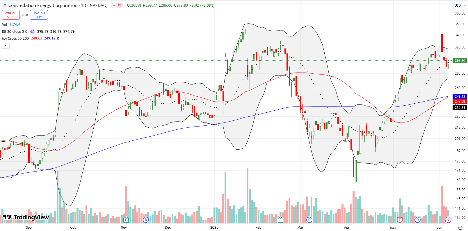This screenshot has height=231, width=468.
Task: Click the Constellation Energy symbol logo icon
Action: [x=5, y=5]
